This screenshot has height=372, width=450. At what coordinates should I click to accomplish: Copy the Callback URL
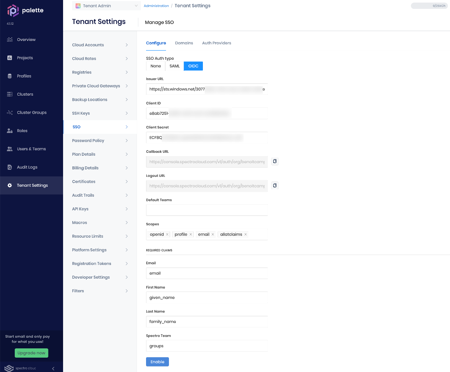[x=275, y=161]
